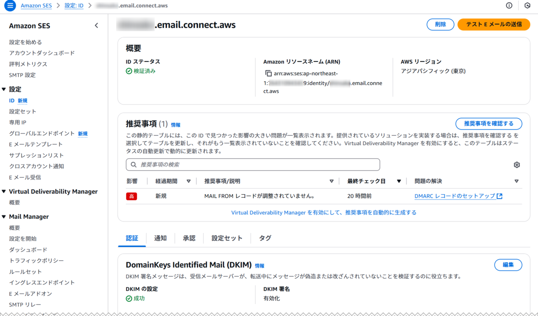Open 設定を始める in sidebar

coord(26,42)
